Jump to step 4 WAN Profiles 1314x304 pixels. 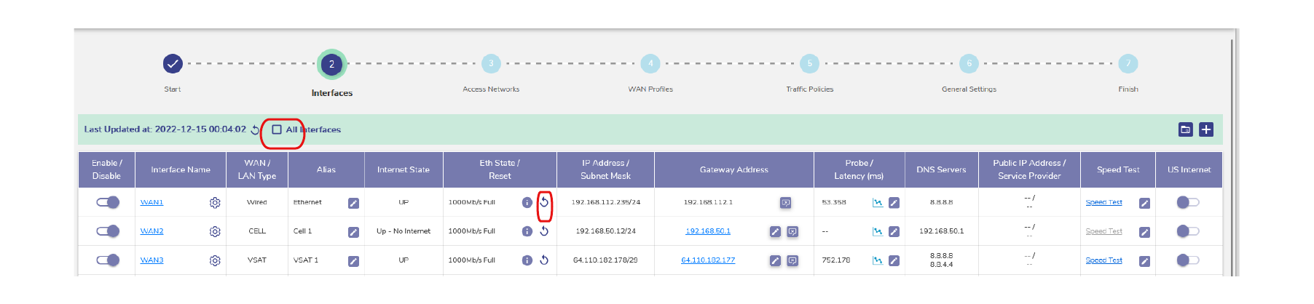click(650, 64)
